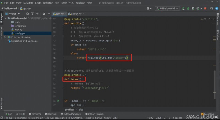
Task: Click the Search Everywhere magnifier icon
Action: coord(211,9)
